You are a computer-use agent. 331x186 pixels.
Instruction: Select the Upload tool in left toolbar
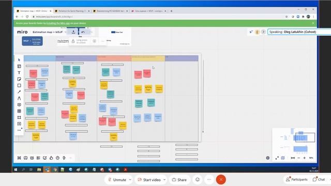coord(19,124)
